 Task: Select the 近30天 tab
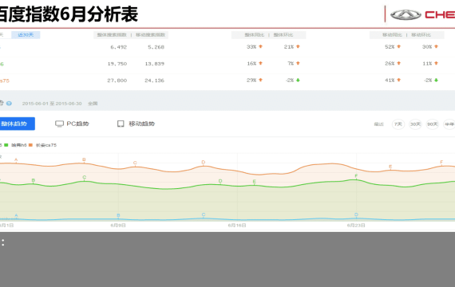coord(26,35)
